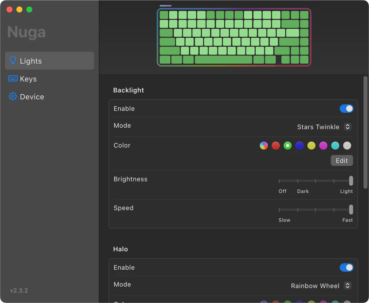Select the rainbow multicolor Backlight swatch
Viewport: 369px width, 303px height.
click(x=264, y=146)
